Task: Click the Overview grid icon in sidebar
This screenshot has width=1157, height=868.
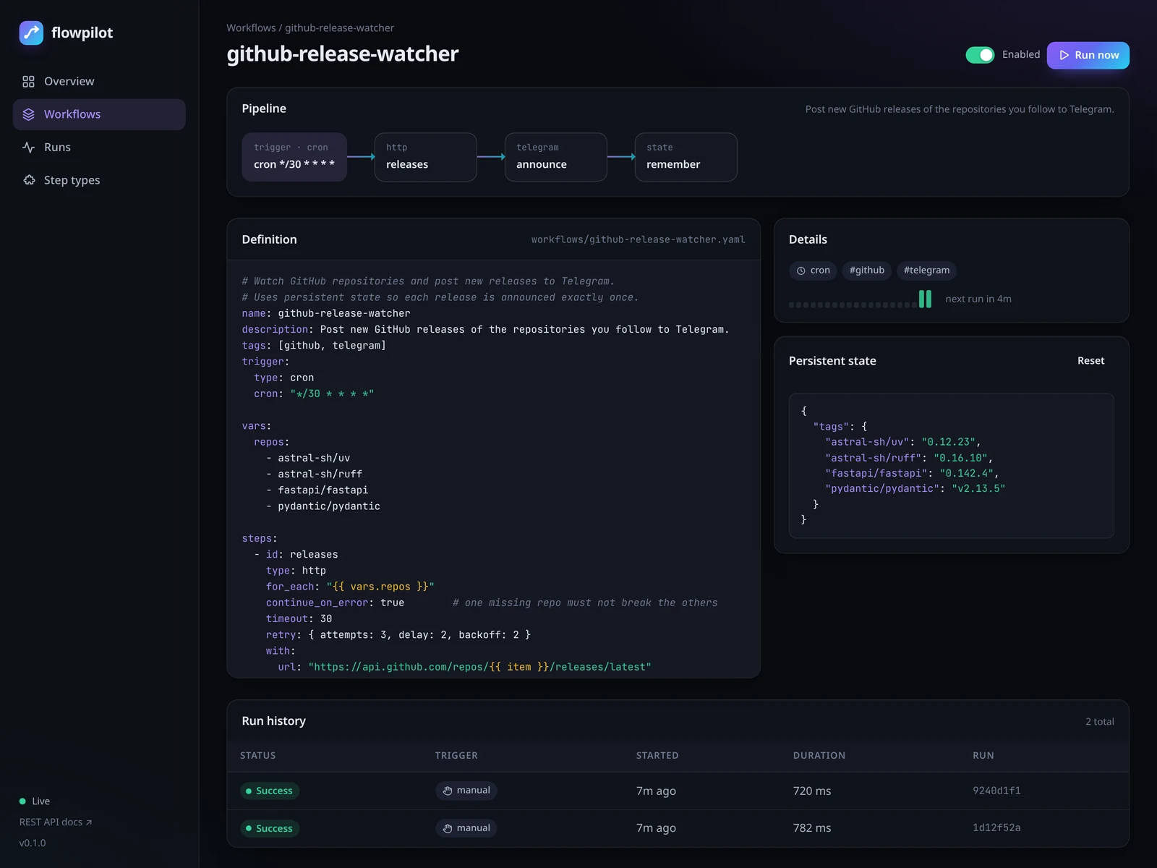Action: click(x=28, y=82)
